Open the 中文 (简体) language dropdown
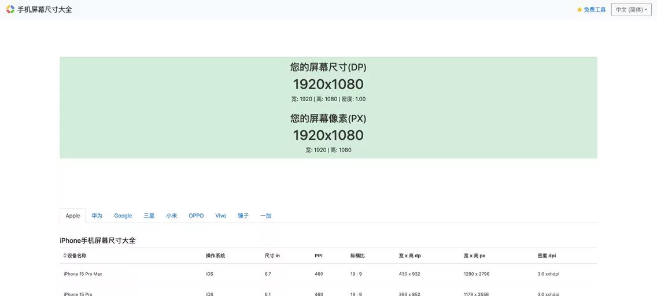The image size is (657, 296). click(x=631, y=10)
